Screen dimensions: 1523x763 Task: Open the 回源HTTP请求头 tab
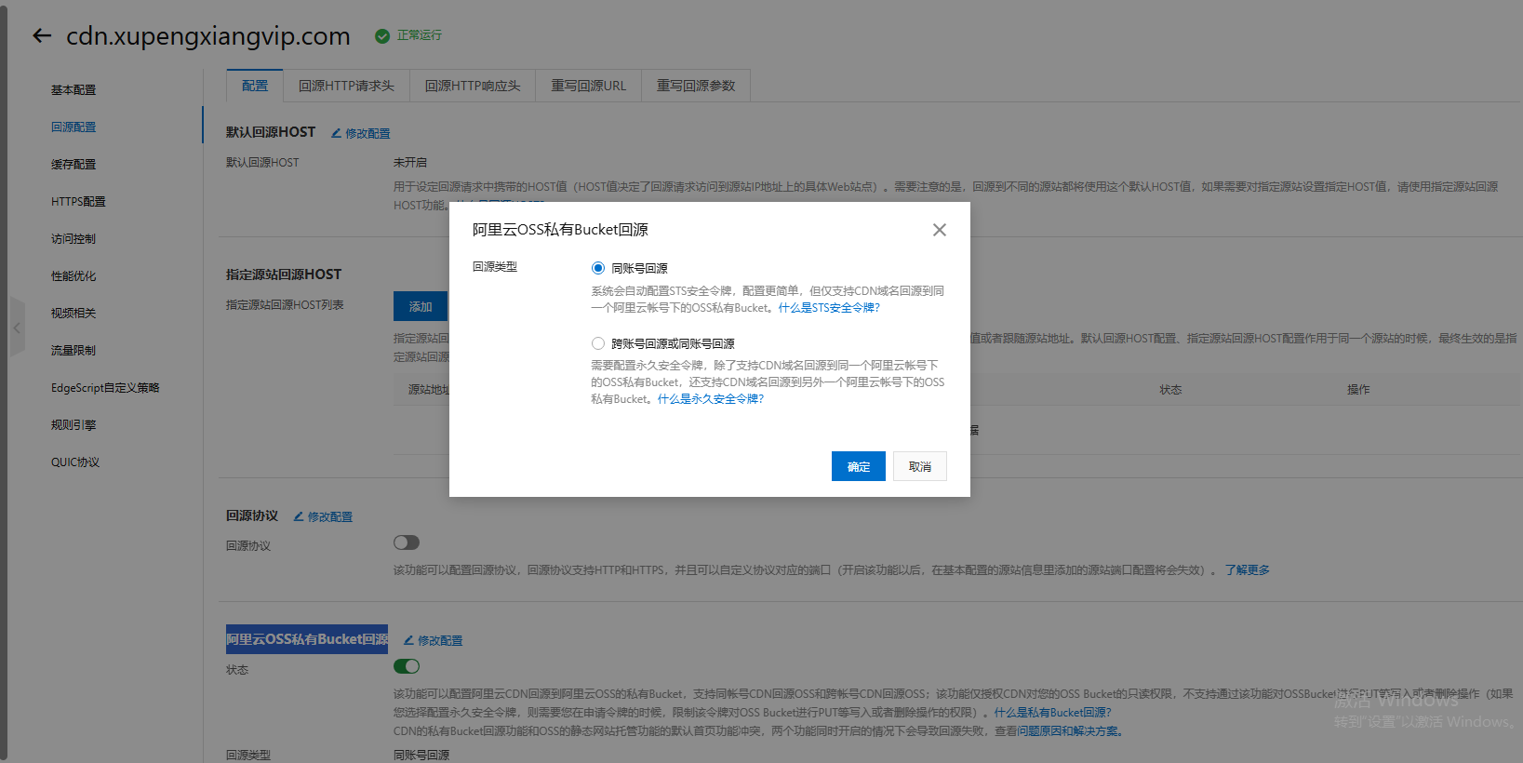point(346,86)
